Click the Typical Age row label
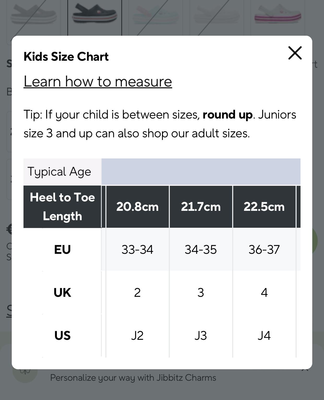 [x=59, y=172]
